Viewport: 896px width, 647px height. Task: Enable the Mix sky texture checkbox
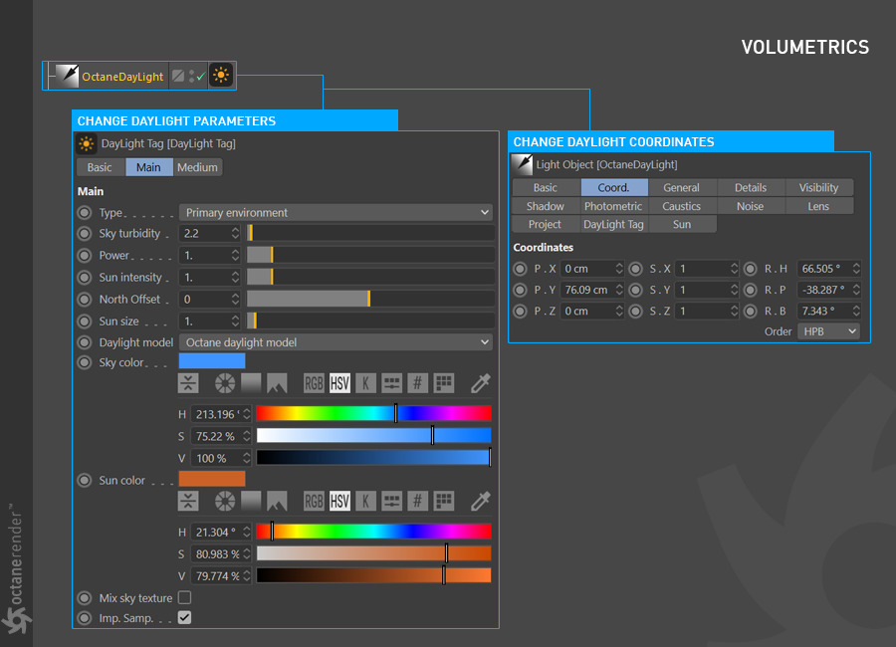184,598
